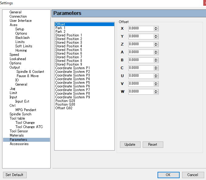Open Materials settings
Screen dimensions: 206x180
click(x=17, y=135)
